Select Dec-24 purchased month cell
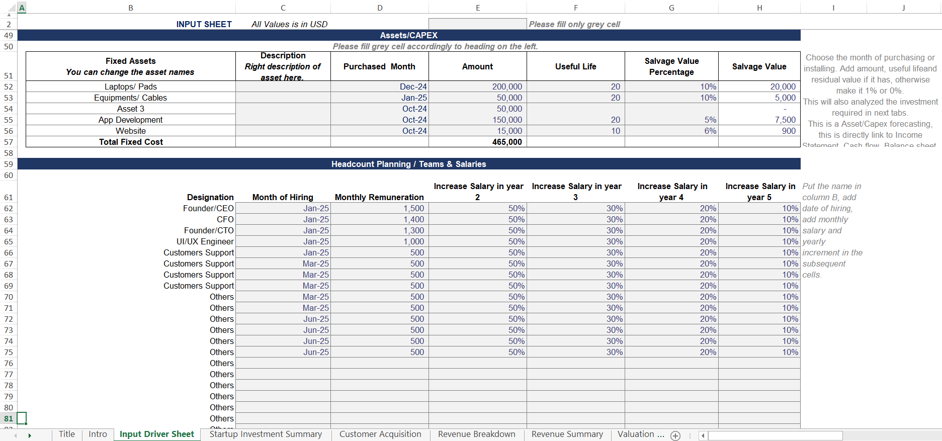Screen dimensions: 942x441 (x=380, y=86)
